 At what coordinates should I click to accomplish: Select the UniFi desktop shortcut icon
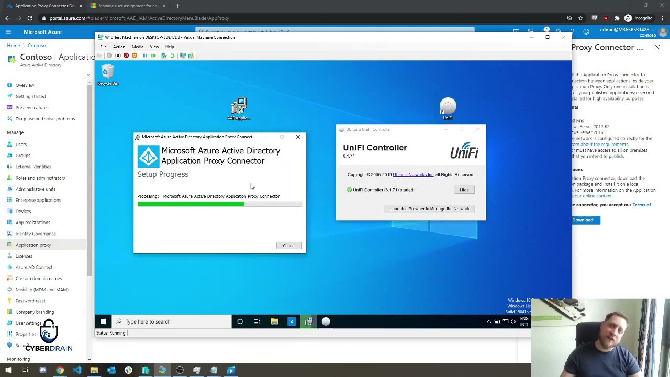(448, 109)
